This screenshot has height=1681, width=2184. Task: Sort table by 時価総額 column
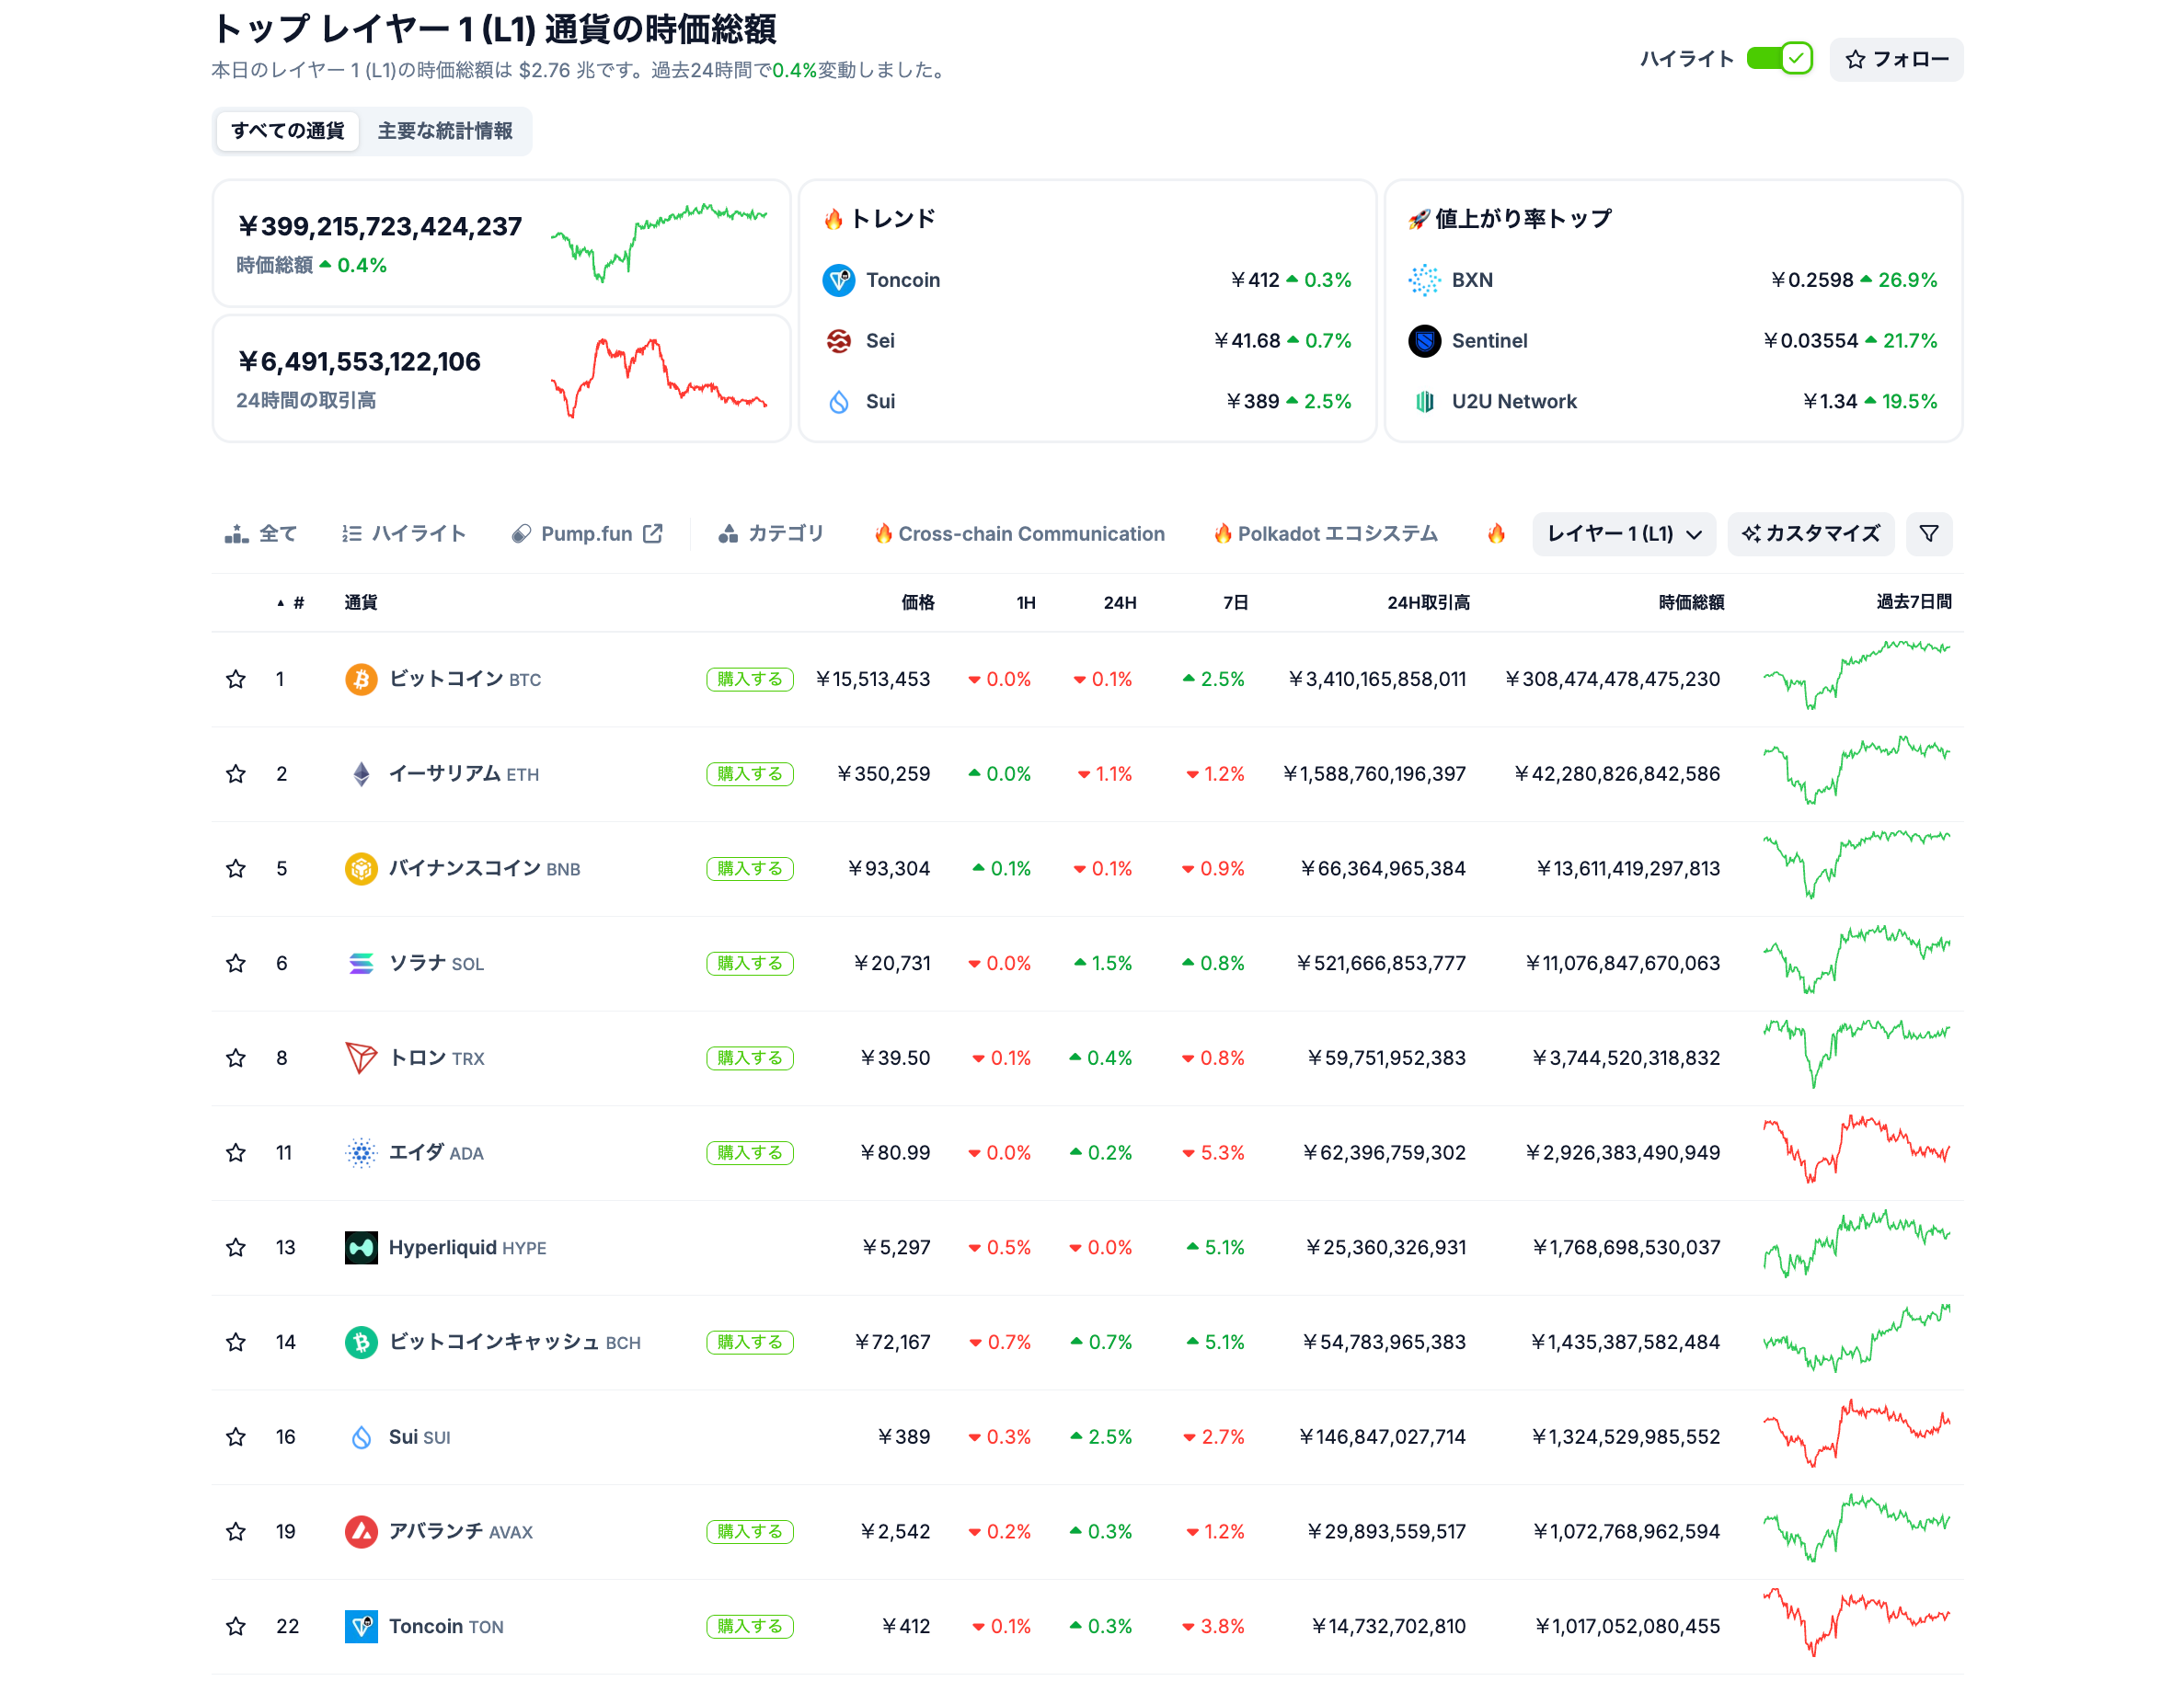pos(1691,602)
